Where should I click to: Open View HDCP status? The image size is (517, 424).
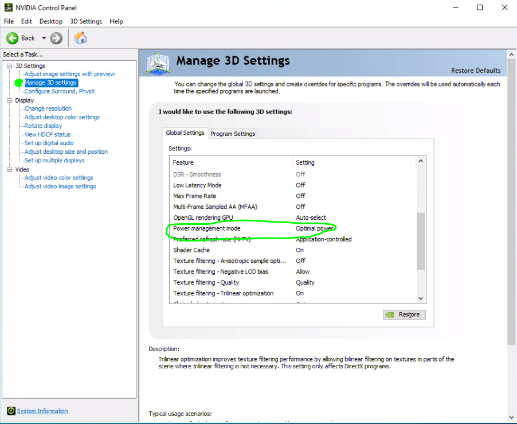point(48,134)
